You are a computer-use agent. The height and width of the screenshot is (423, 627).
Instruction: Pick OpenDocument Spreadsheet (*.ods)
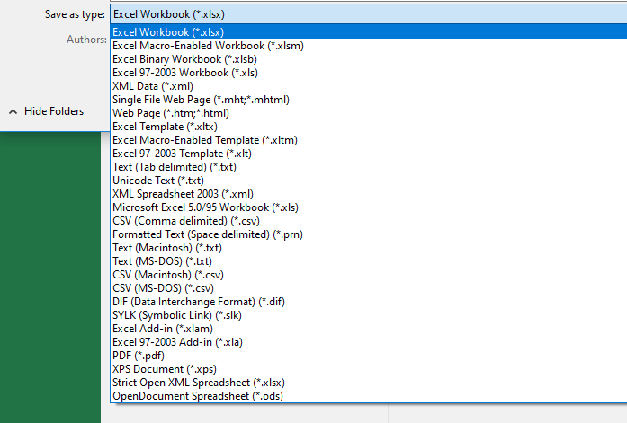click(368, 396)
